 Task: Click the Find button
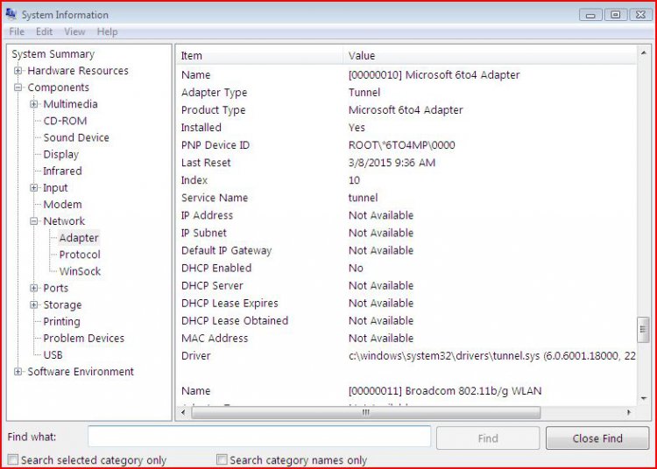(488, 438)
